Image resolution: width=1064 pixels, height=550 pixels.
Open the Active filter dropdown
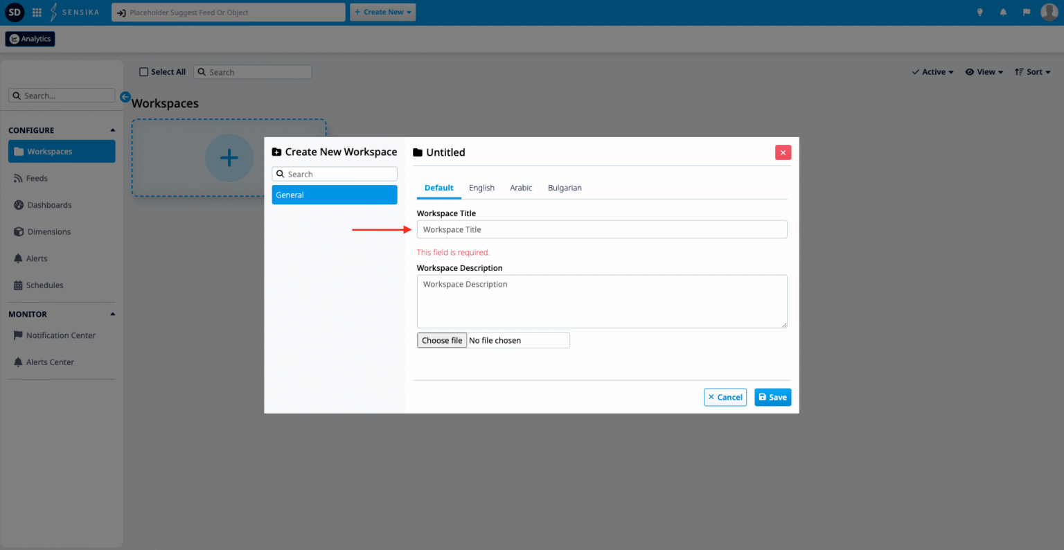tap(932, 72)
